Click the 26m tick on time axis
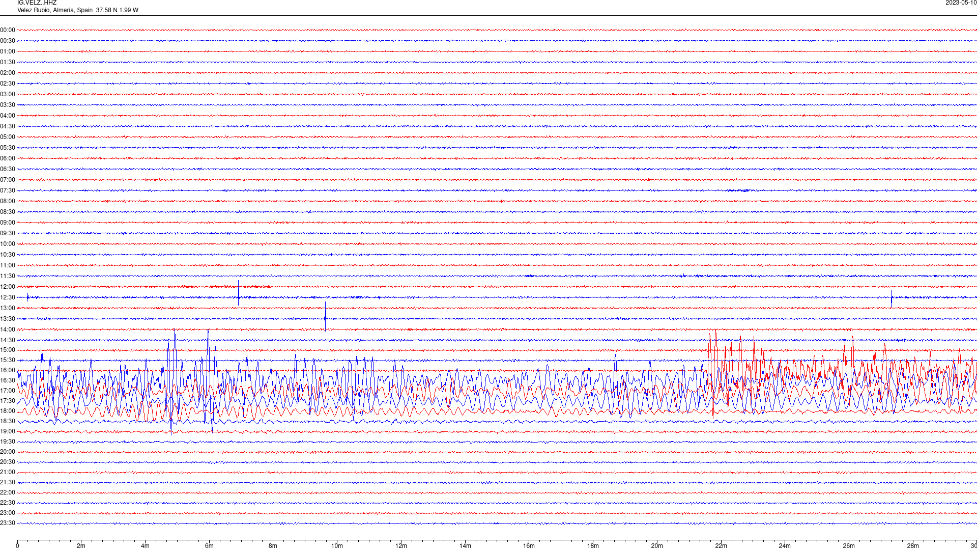The image size is (977, 550). (849, 546)
